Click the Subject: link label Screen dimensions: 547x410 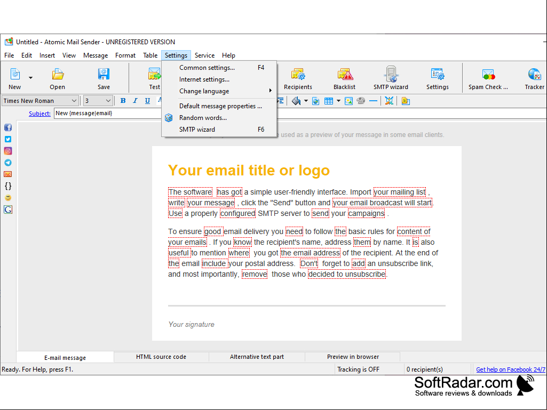pyautogui.click(x=40, y=114)
